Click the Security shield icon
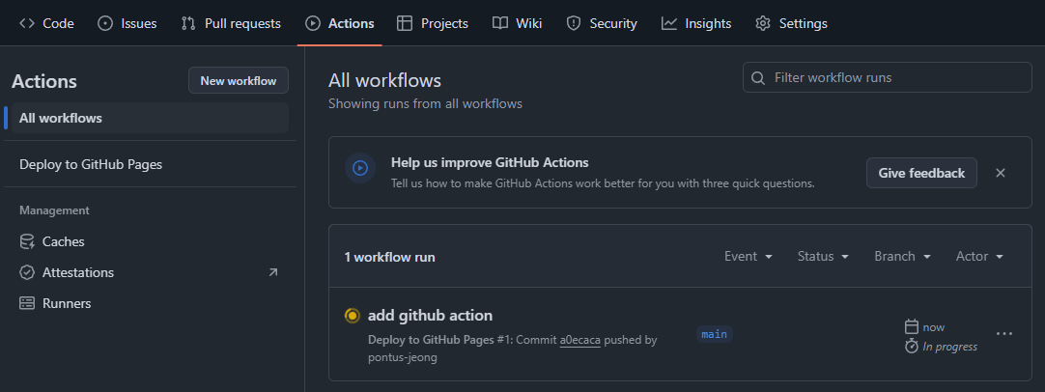 click(x=573, y=23)
